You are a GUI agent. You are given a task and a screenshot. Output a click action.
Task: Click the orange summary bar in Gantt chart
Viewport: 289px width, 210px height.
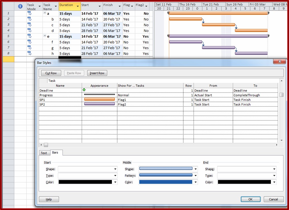pos(218,13)
